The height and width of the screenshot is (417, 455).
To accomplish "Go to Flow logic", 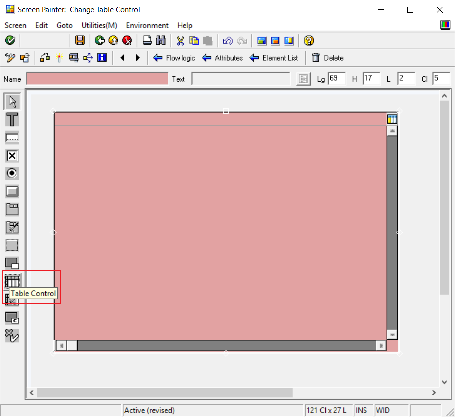I will (174, 58).
